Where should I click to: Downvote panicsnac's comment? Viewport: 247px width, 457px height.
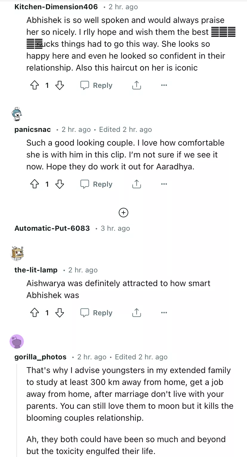coord(60,184)
